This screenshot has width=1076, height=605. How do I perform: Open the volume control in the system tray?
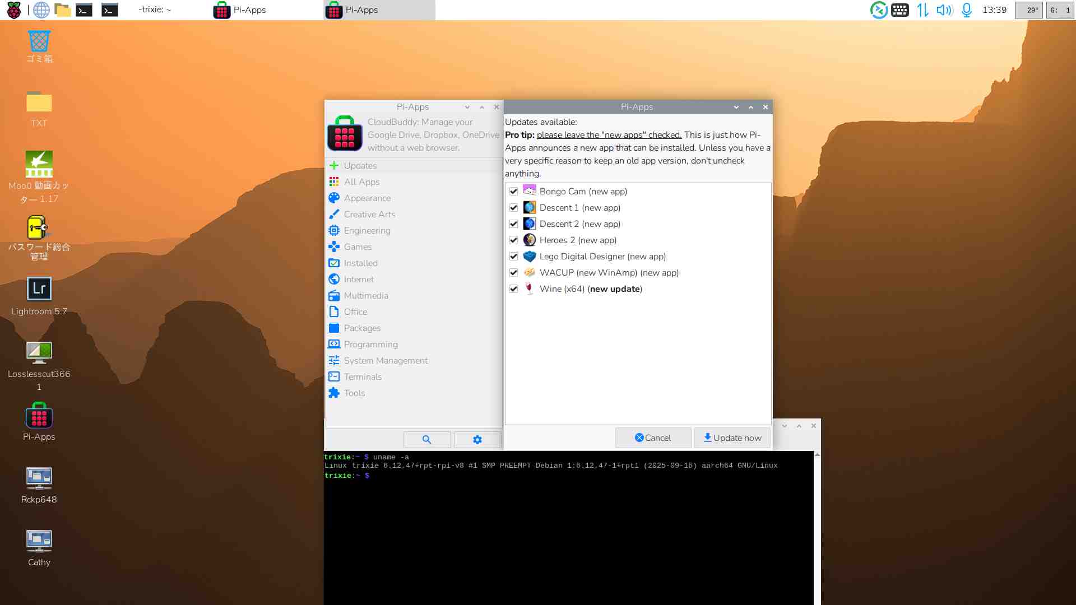point(944,10)
